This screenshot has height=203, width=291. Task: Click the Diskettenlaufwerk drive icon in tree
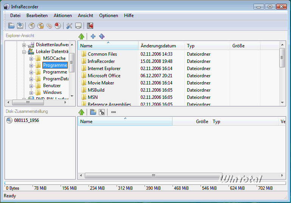31,45
